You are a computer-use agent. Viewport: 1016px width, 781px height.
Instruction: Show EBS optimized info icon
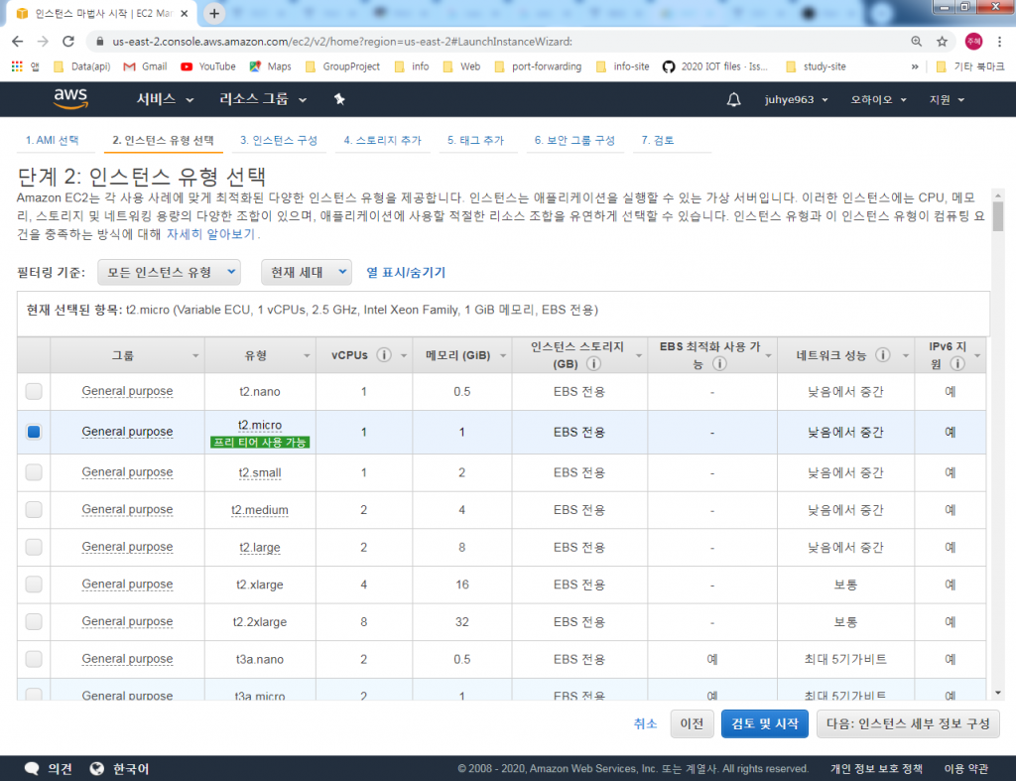(718, 363)
